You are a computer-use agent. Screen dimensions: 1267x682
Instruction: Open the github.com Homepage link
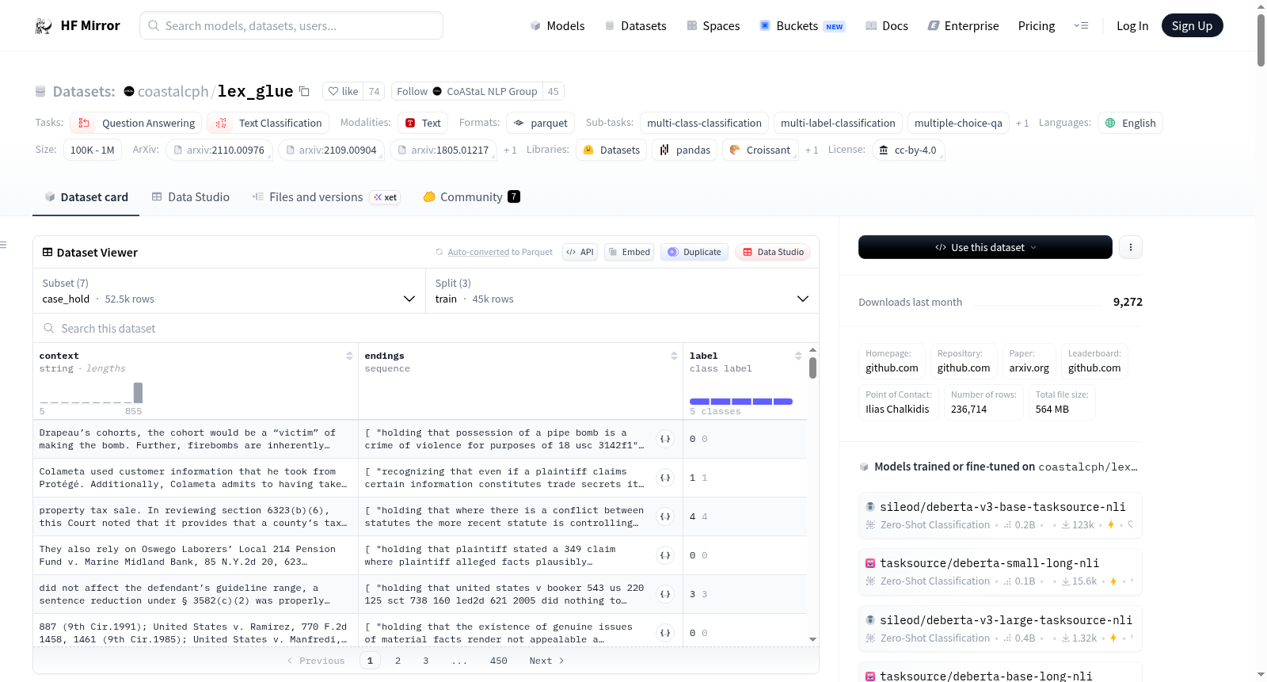[892, 368]
